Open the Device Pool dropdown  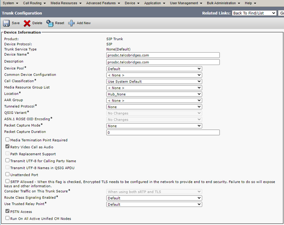coord(154,69)
